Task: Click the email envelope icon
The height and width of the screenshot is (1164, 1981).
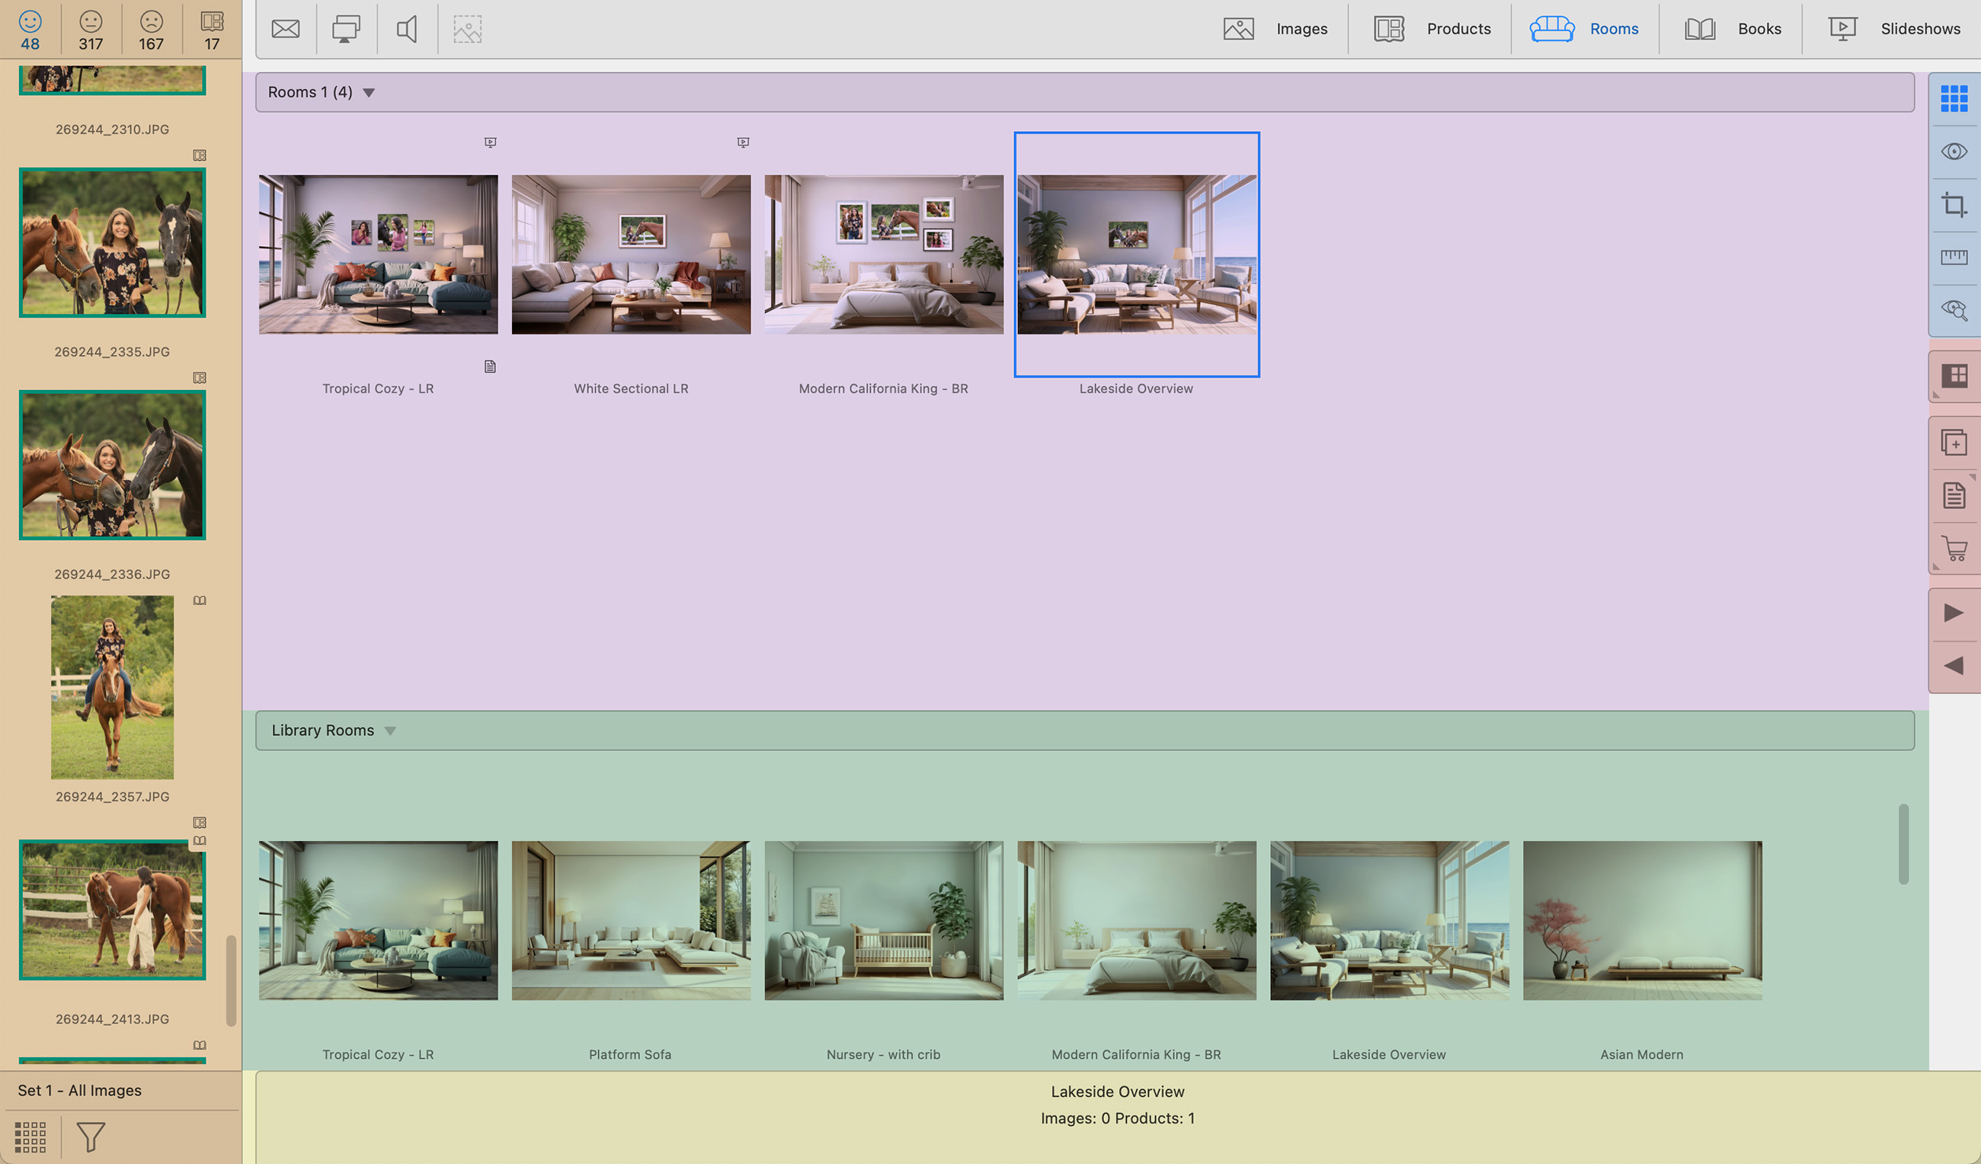Action: pos(286,29)
